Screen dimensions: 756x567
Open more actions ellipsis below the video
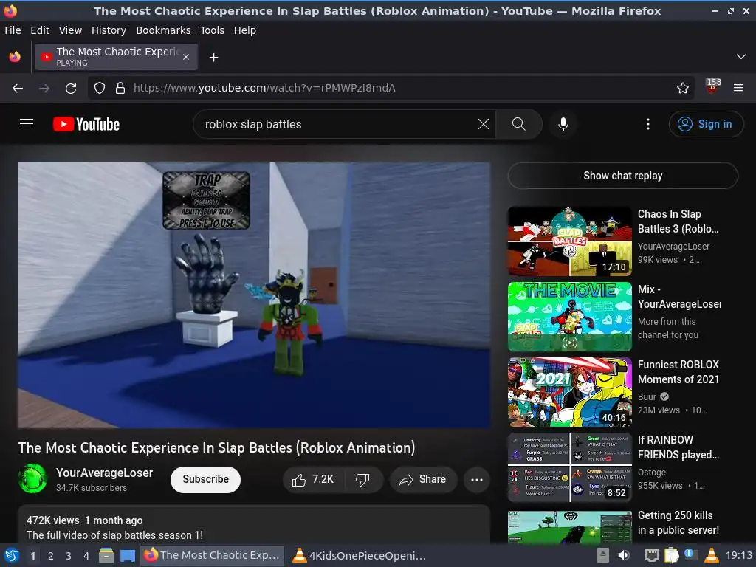[x=477, y=479]
